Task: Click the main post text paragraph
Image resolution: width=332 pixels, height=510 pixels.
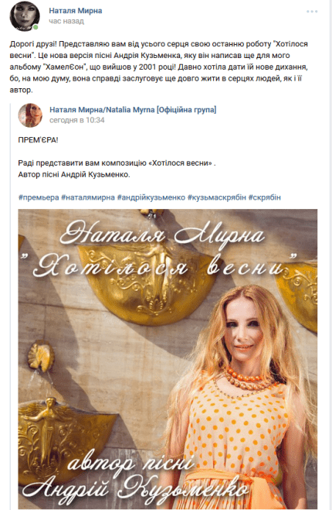Action: 159,67
